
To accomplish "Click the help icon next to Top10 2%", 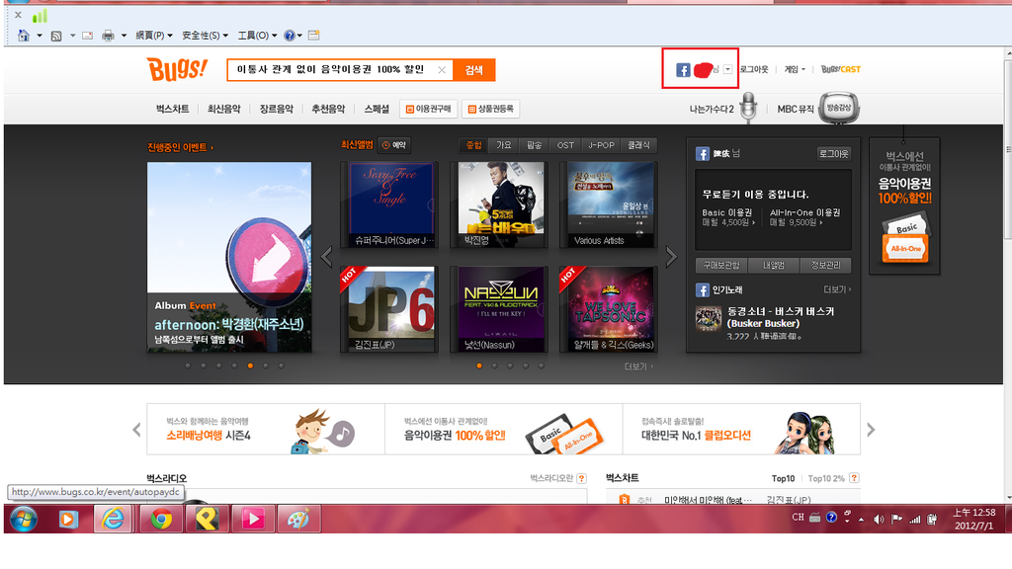I will click(x=855, y=478).
